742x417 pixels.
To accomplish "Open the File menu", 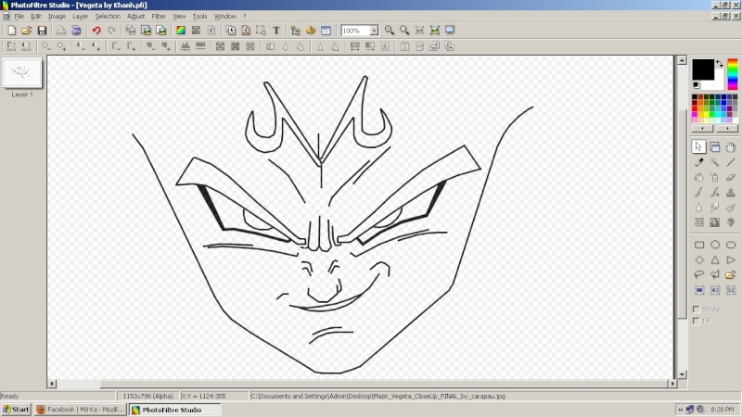I will click(19, 16).
